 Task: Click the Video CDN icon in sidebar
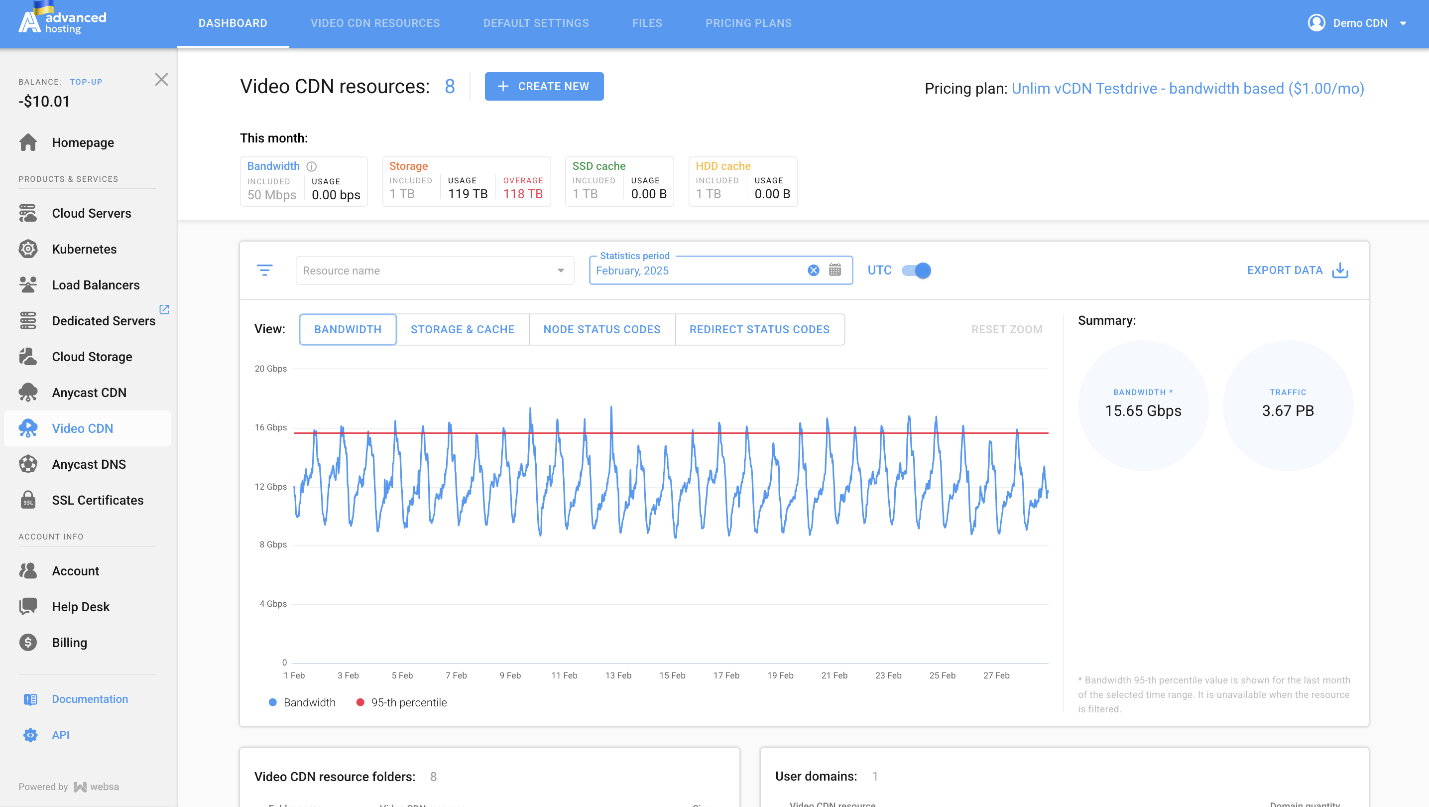point(28,428)
